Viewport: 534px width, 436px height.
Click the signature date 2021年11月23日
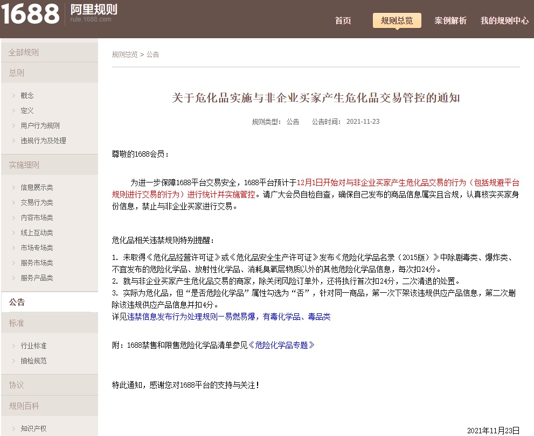(493, 431)
